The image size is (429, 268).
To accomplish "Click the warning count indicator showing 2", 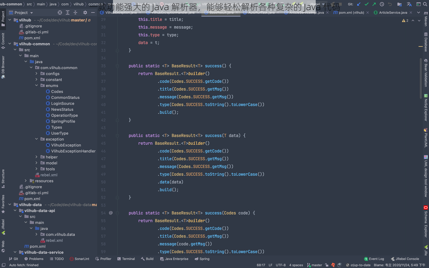I will (x=405, y=20).
